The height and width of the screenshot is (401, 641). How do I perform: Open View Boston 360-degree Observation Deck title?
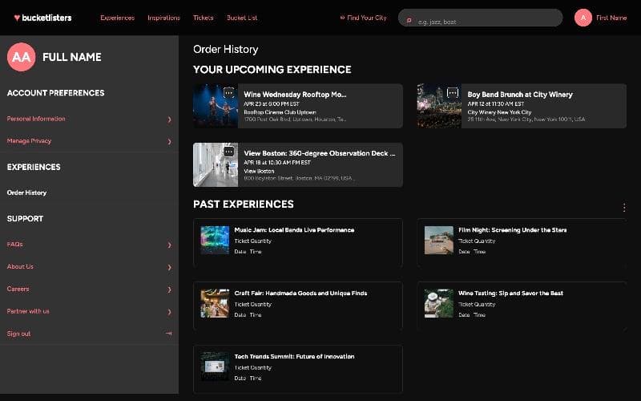[320, 153]
